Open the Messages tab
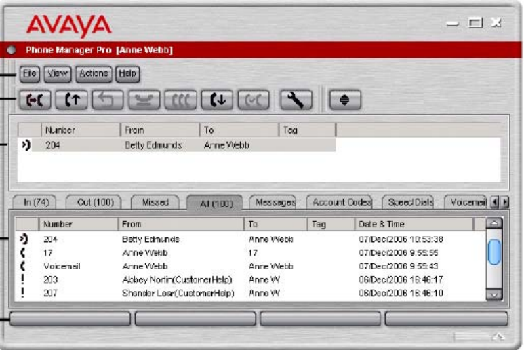This screenshot has width=524, height=350. click(x=273, y=202)
